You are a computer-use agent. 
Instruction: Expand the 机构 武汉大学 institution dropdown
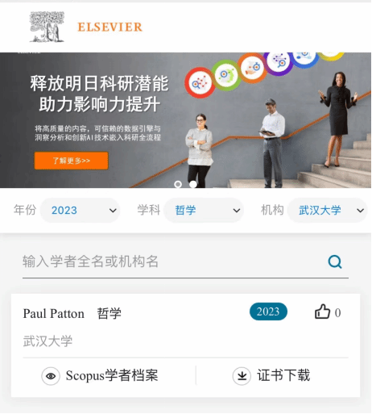click(x=328, y=211)
